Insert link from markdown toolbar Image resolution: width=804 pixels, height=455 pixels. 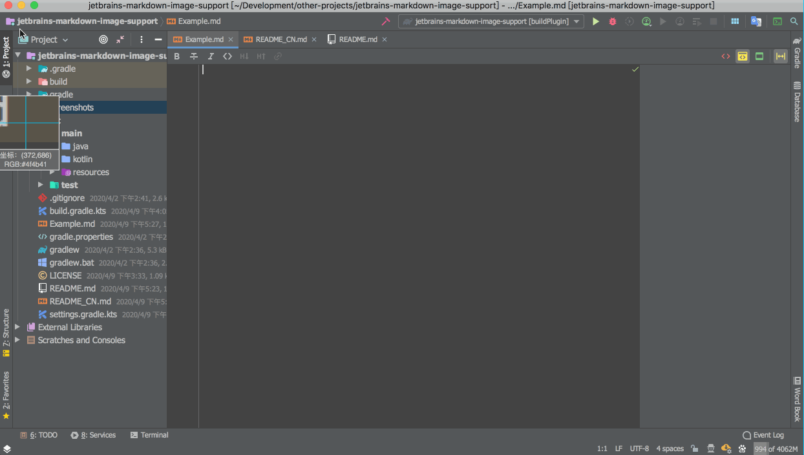pos(278,56)
